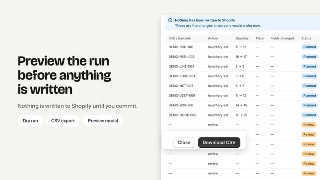Screen dimensions: 320x180
Task: Click the Planned badge for DEMO-HOOK-008
Action: (x=309, y=115)
